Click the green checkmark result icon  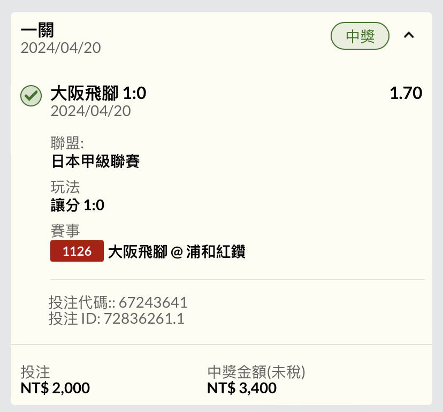pyautogui.click(x=31, y=96)
